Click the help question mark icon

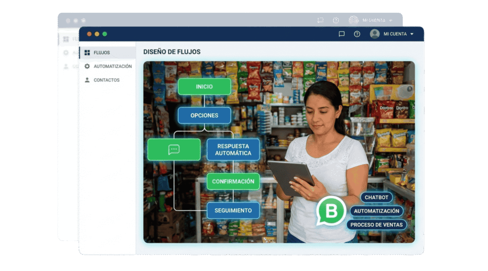point(357,34)
